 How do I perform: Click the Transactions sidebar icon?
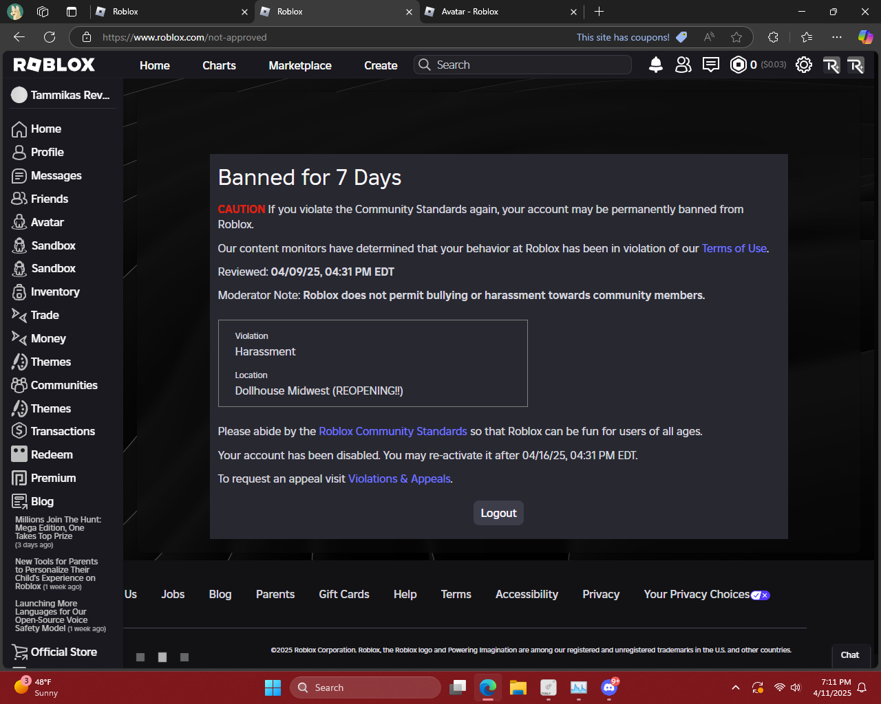(19, 431)
